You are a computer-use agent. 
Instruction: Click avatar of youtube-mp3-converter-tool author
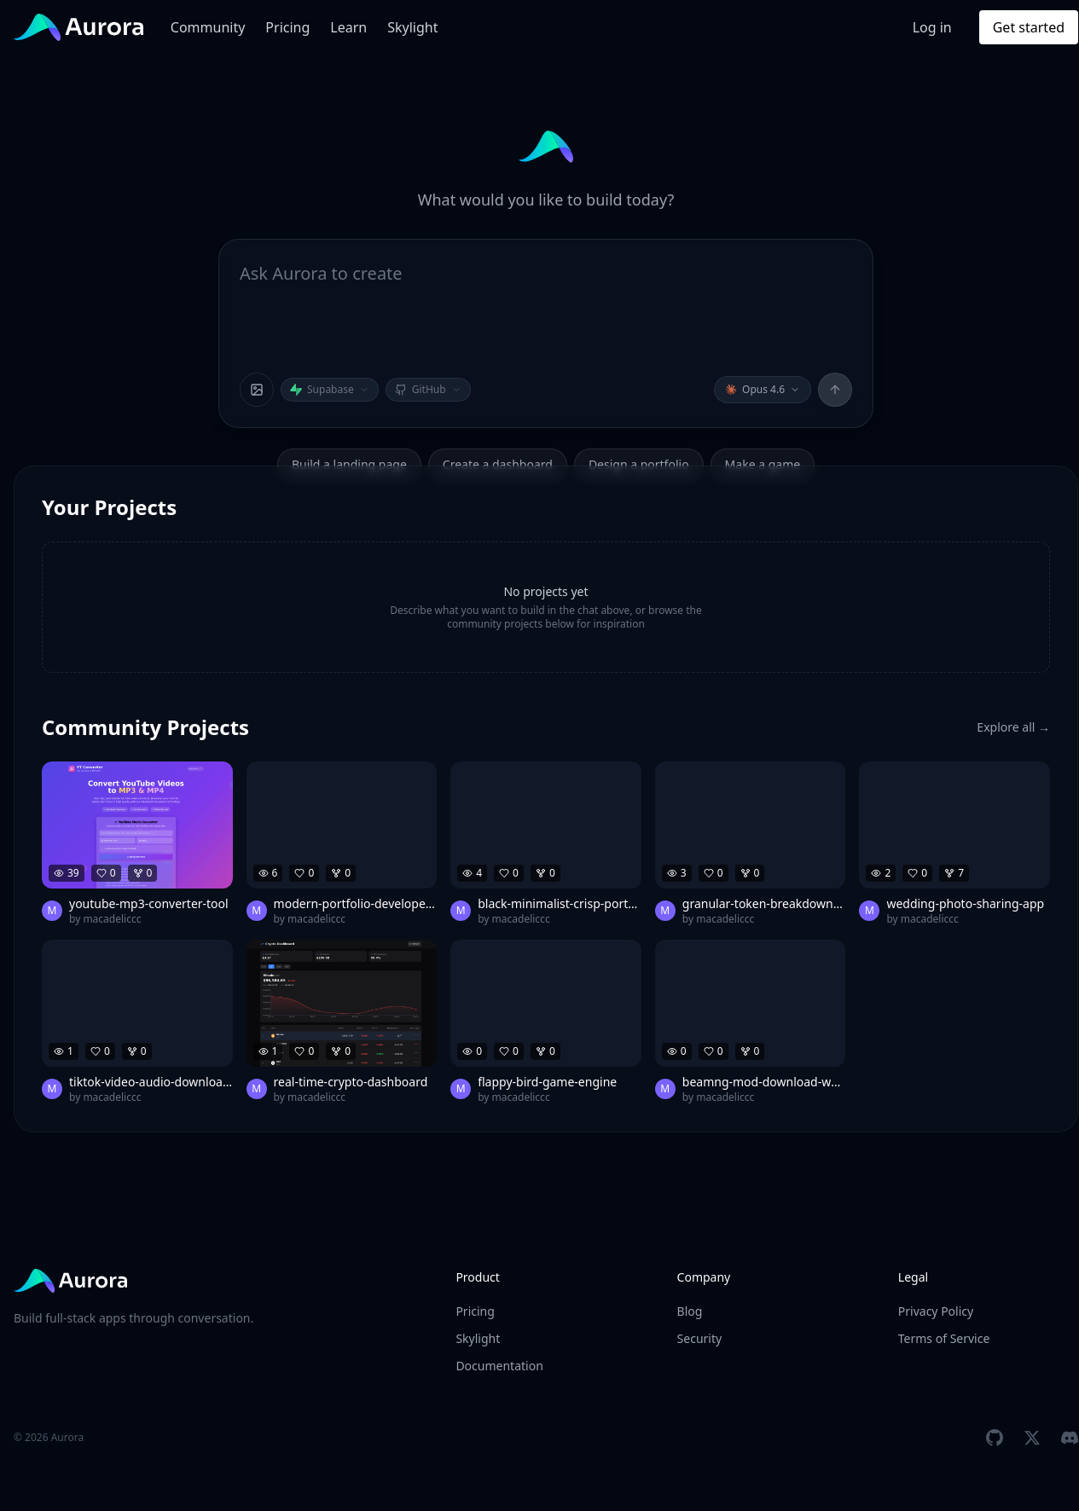[x=52, y=911]
